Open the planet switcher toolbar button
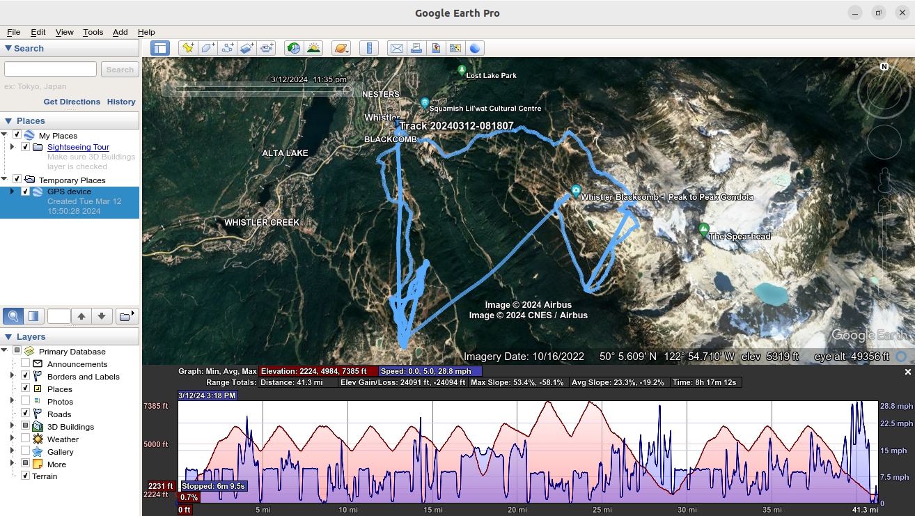This screenshot has height=516, width=915. (x=341, y=48)
